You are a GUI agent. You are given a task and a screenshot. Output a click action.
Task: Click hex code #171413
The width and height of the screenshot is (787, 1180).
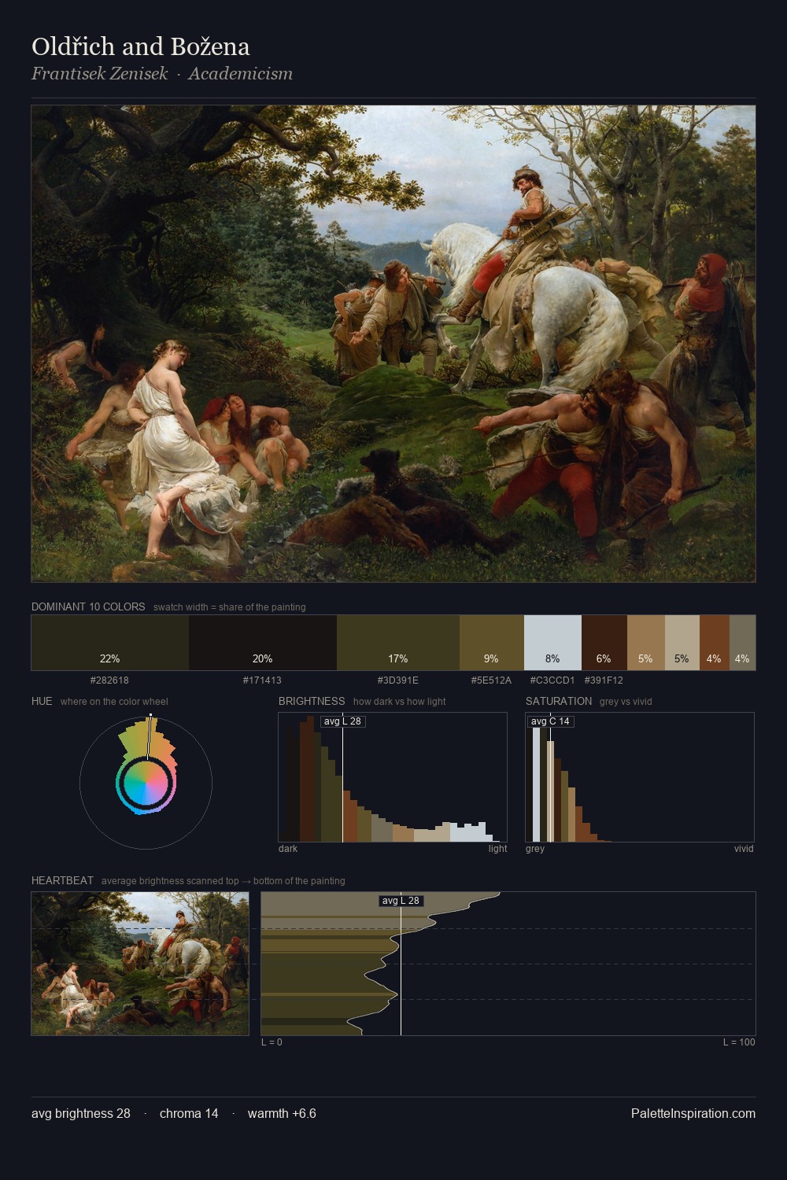click(262, 680)
